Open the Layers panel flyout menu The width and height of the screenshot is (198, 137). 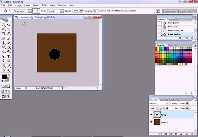[195, 100]
